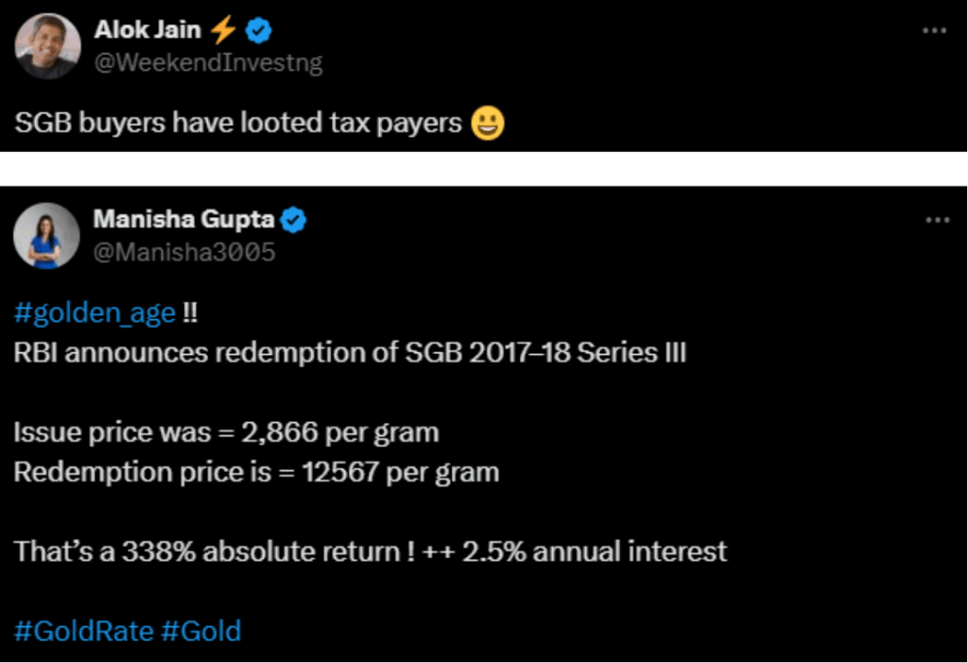Open the @Manisha3005 handle

pyautogui.click(x=184, y=252)
